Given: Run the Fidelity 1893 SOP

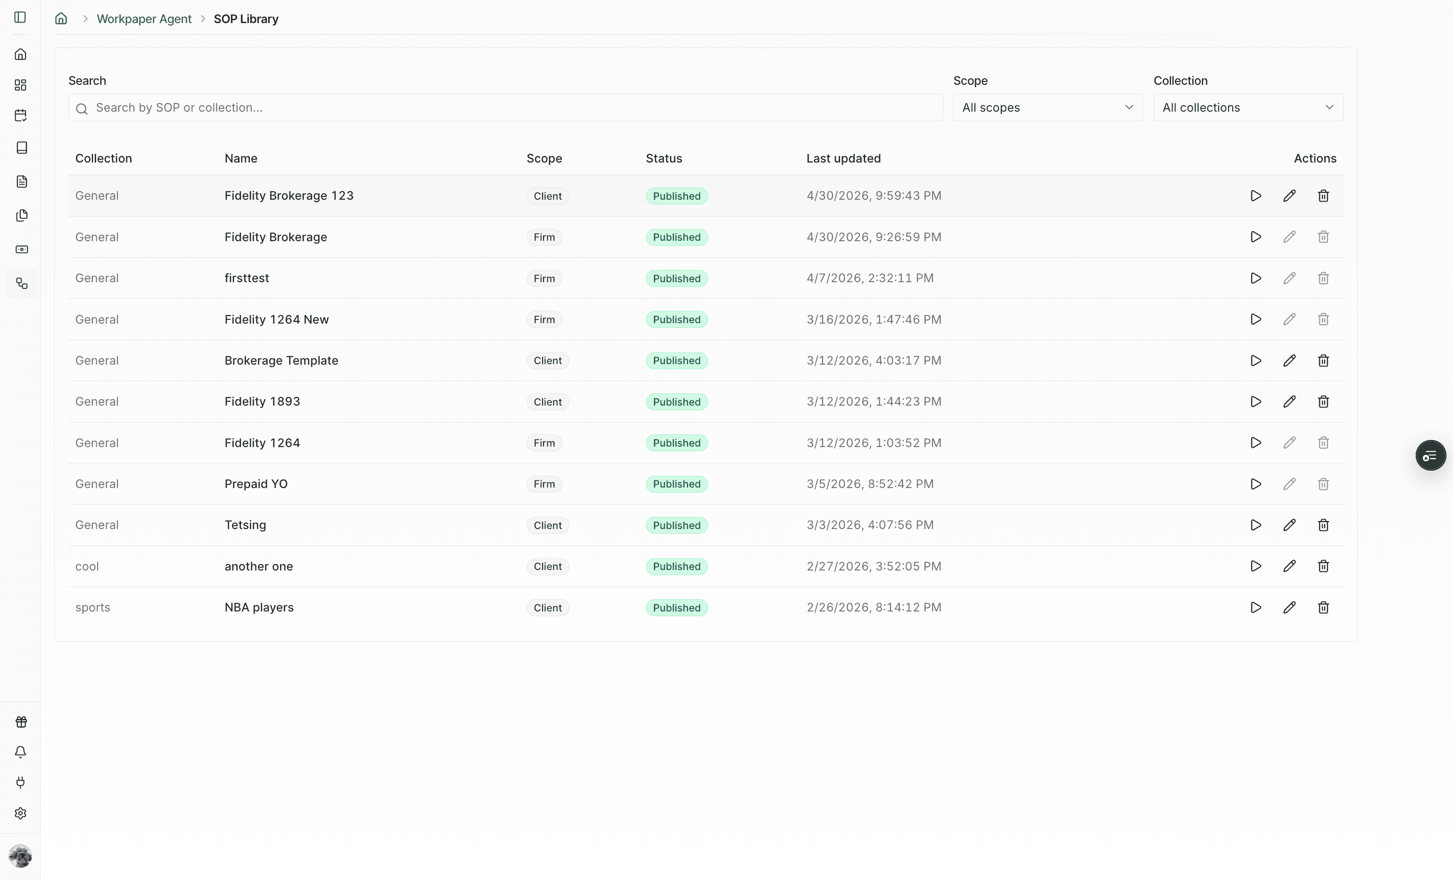Looking at the screenshot, I should 1255,401.
